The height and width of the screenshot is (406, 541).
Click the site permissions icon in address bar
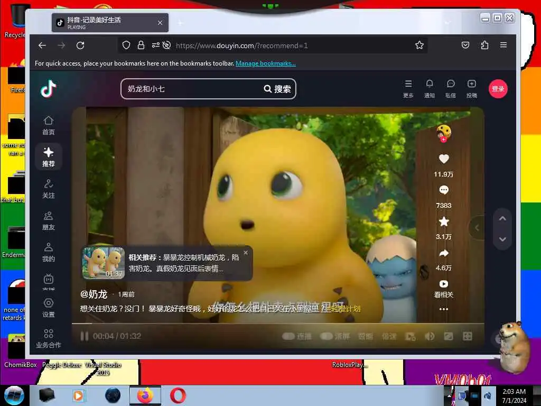click(156, 45)
